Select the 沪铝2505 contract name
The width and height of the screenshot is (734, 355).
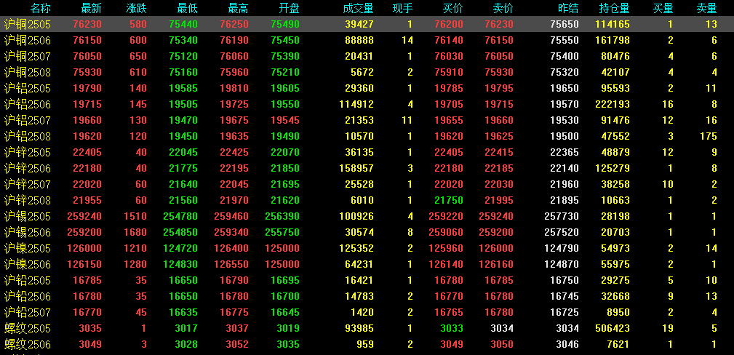[x=27, y=88]
